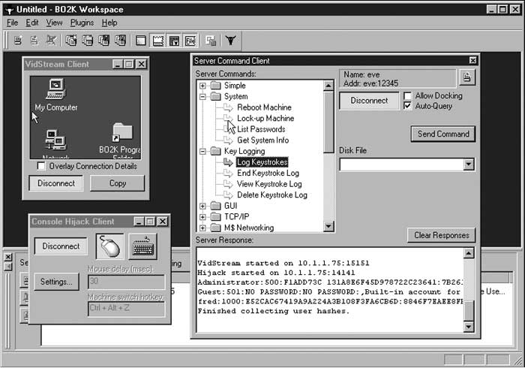
Task: Collapse the Key Logging folder node
Action: coord(202,152)
